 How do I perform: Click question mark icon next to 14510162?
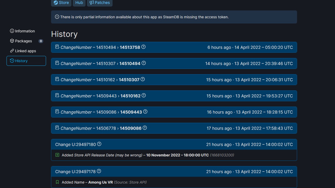click(x=144, y=96)
